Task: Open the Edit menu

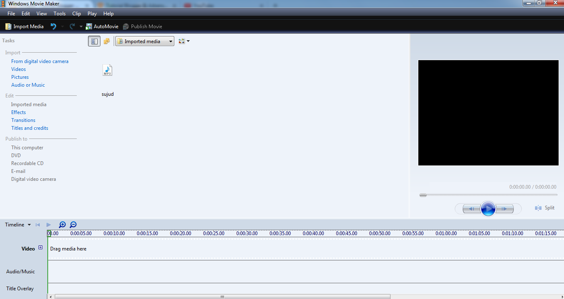Action: (x=26, y=14)
